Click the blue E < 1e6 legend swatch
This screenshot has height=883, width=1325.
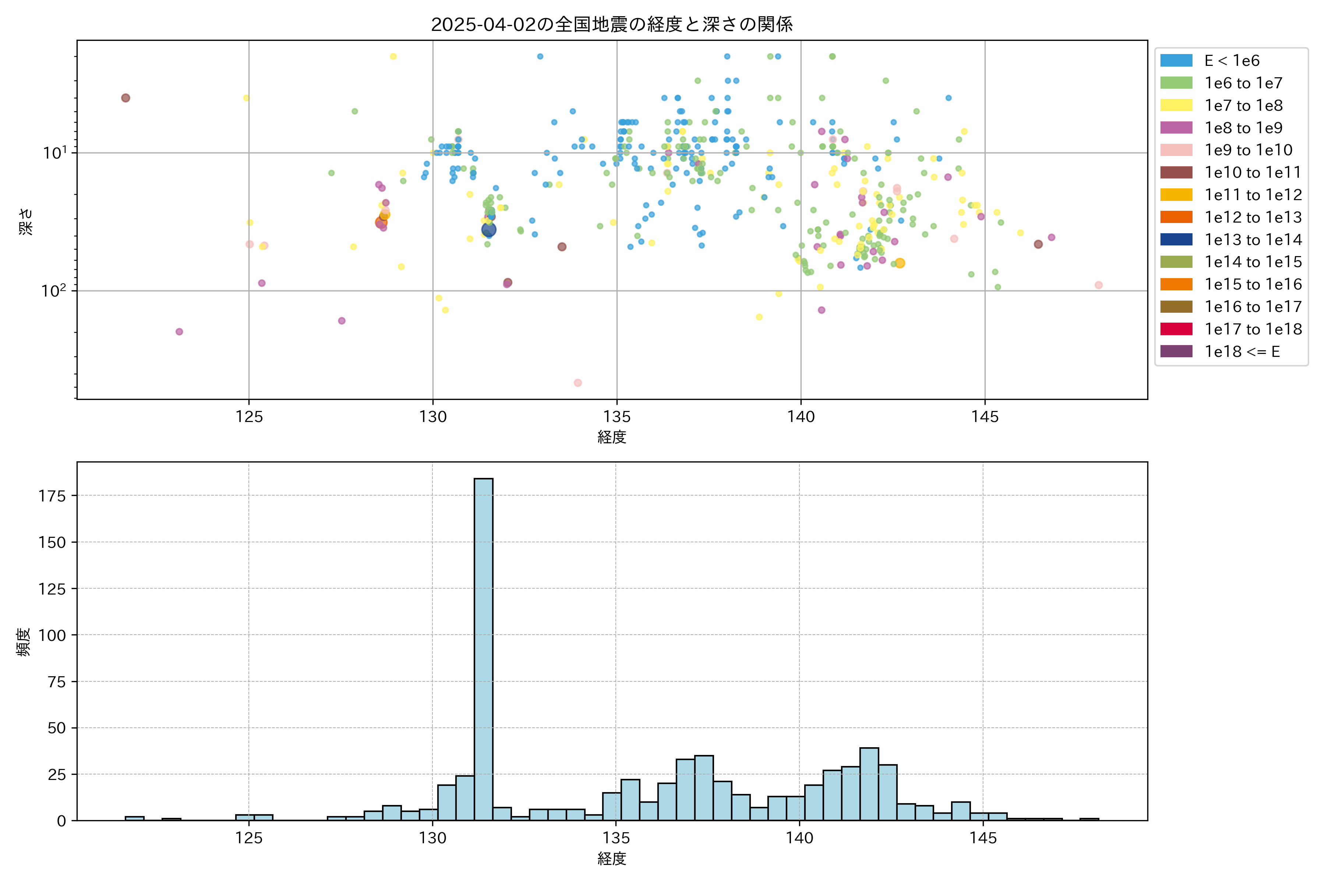(x=1176, y=61)
